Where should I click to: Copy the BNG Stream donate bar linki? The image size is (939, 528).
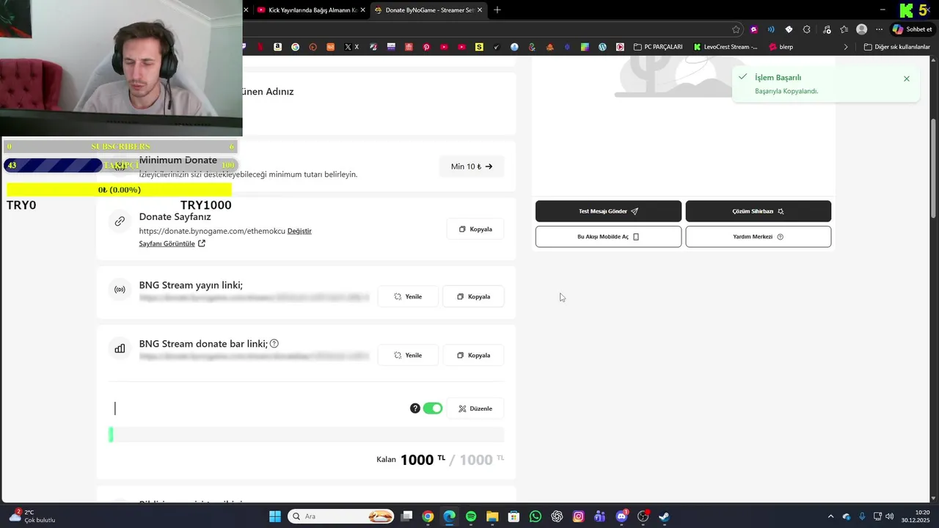[x=473, y=355]
